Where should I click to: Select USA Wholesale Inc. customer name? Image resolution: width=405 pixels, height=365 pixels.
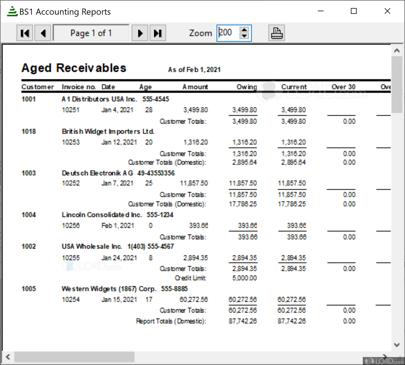(x=92, y=246)
